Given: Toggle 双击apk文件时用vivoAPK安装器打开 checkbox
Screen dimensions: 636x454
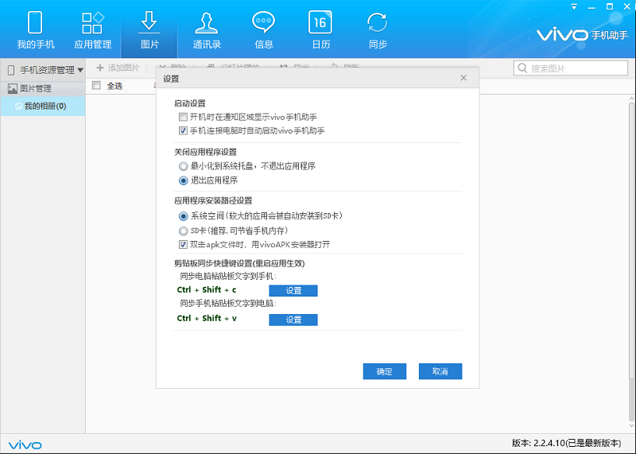Looking at the screenshot, I should (183, 244).
